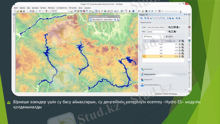Click the info icon in Гидро ЧС toolbar
Viewport: 220px width, 124px height.
(x=180, y=18)
